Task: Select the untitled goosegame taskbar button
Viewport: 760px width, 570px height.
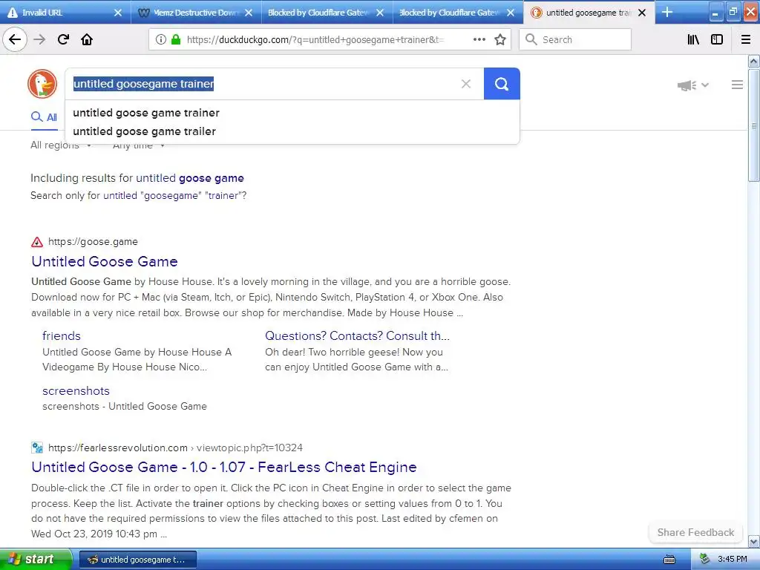Action: 137,560
